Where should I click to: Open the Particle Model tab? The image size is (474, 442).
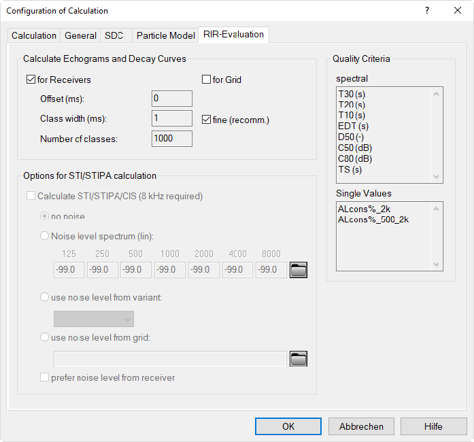tap(166, 35)
